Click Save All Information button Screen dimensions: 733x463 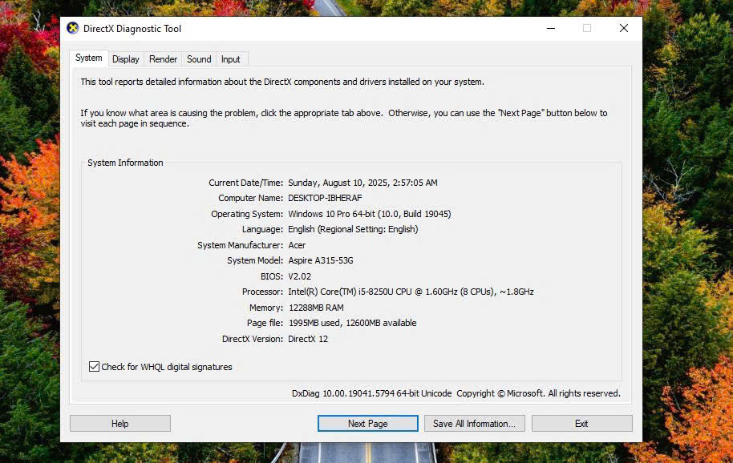(475, 423)
